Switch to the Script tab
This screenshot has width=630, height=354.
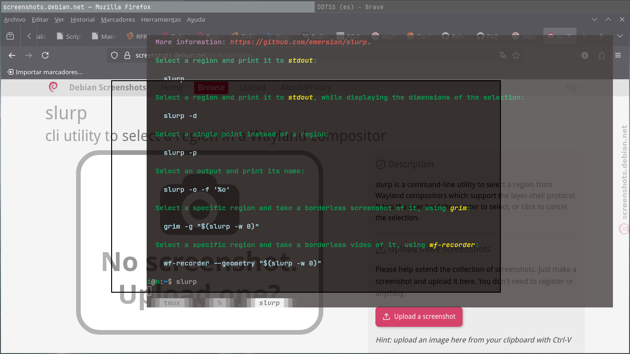(69, 36)
